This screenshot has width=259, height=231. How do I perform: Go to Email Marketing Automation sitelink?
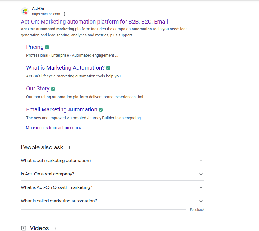tap(62, 109)
